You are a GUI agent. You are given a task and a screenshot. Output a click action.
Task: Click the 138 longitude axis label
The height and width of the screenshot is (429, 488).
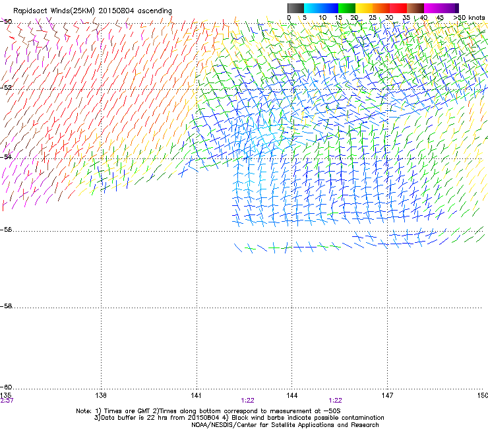(x=101, y=395)
